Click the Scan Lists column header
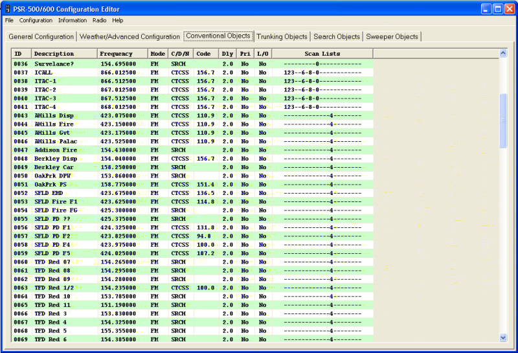The image size is (518, 353). coord(322,54)
